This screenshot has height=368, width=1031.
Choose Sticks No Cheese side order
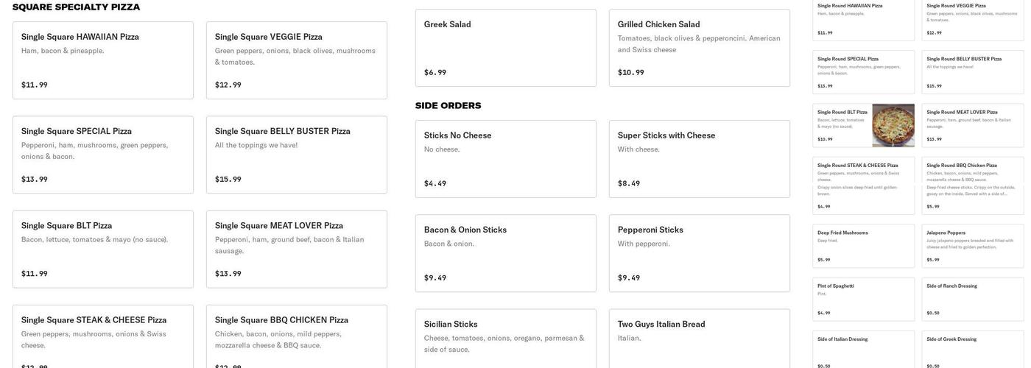point(505,159)
